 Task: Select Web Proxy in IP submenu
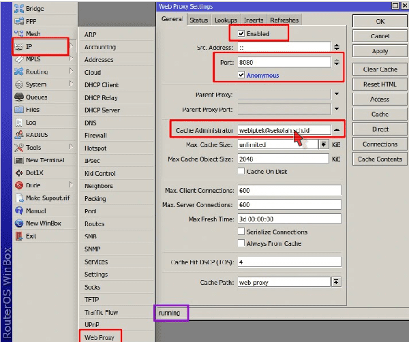[x=99, y=337]
